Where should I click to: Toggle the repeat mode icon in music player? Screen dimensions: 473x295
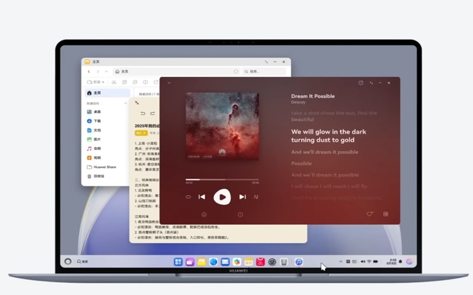tap(188, 197)
